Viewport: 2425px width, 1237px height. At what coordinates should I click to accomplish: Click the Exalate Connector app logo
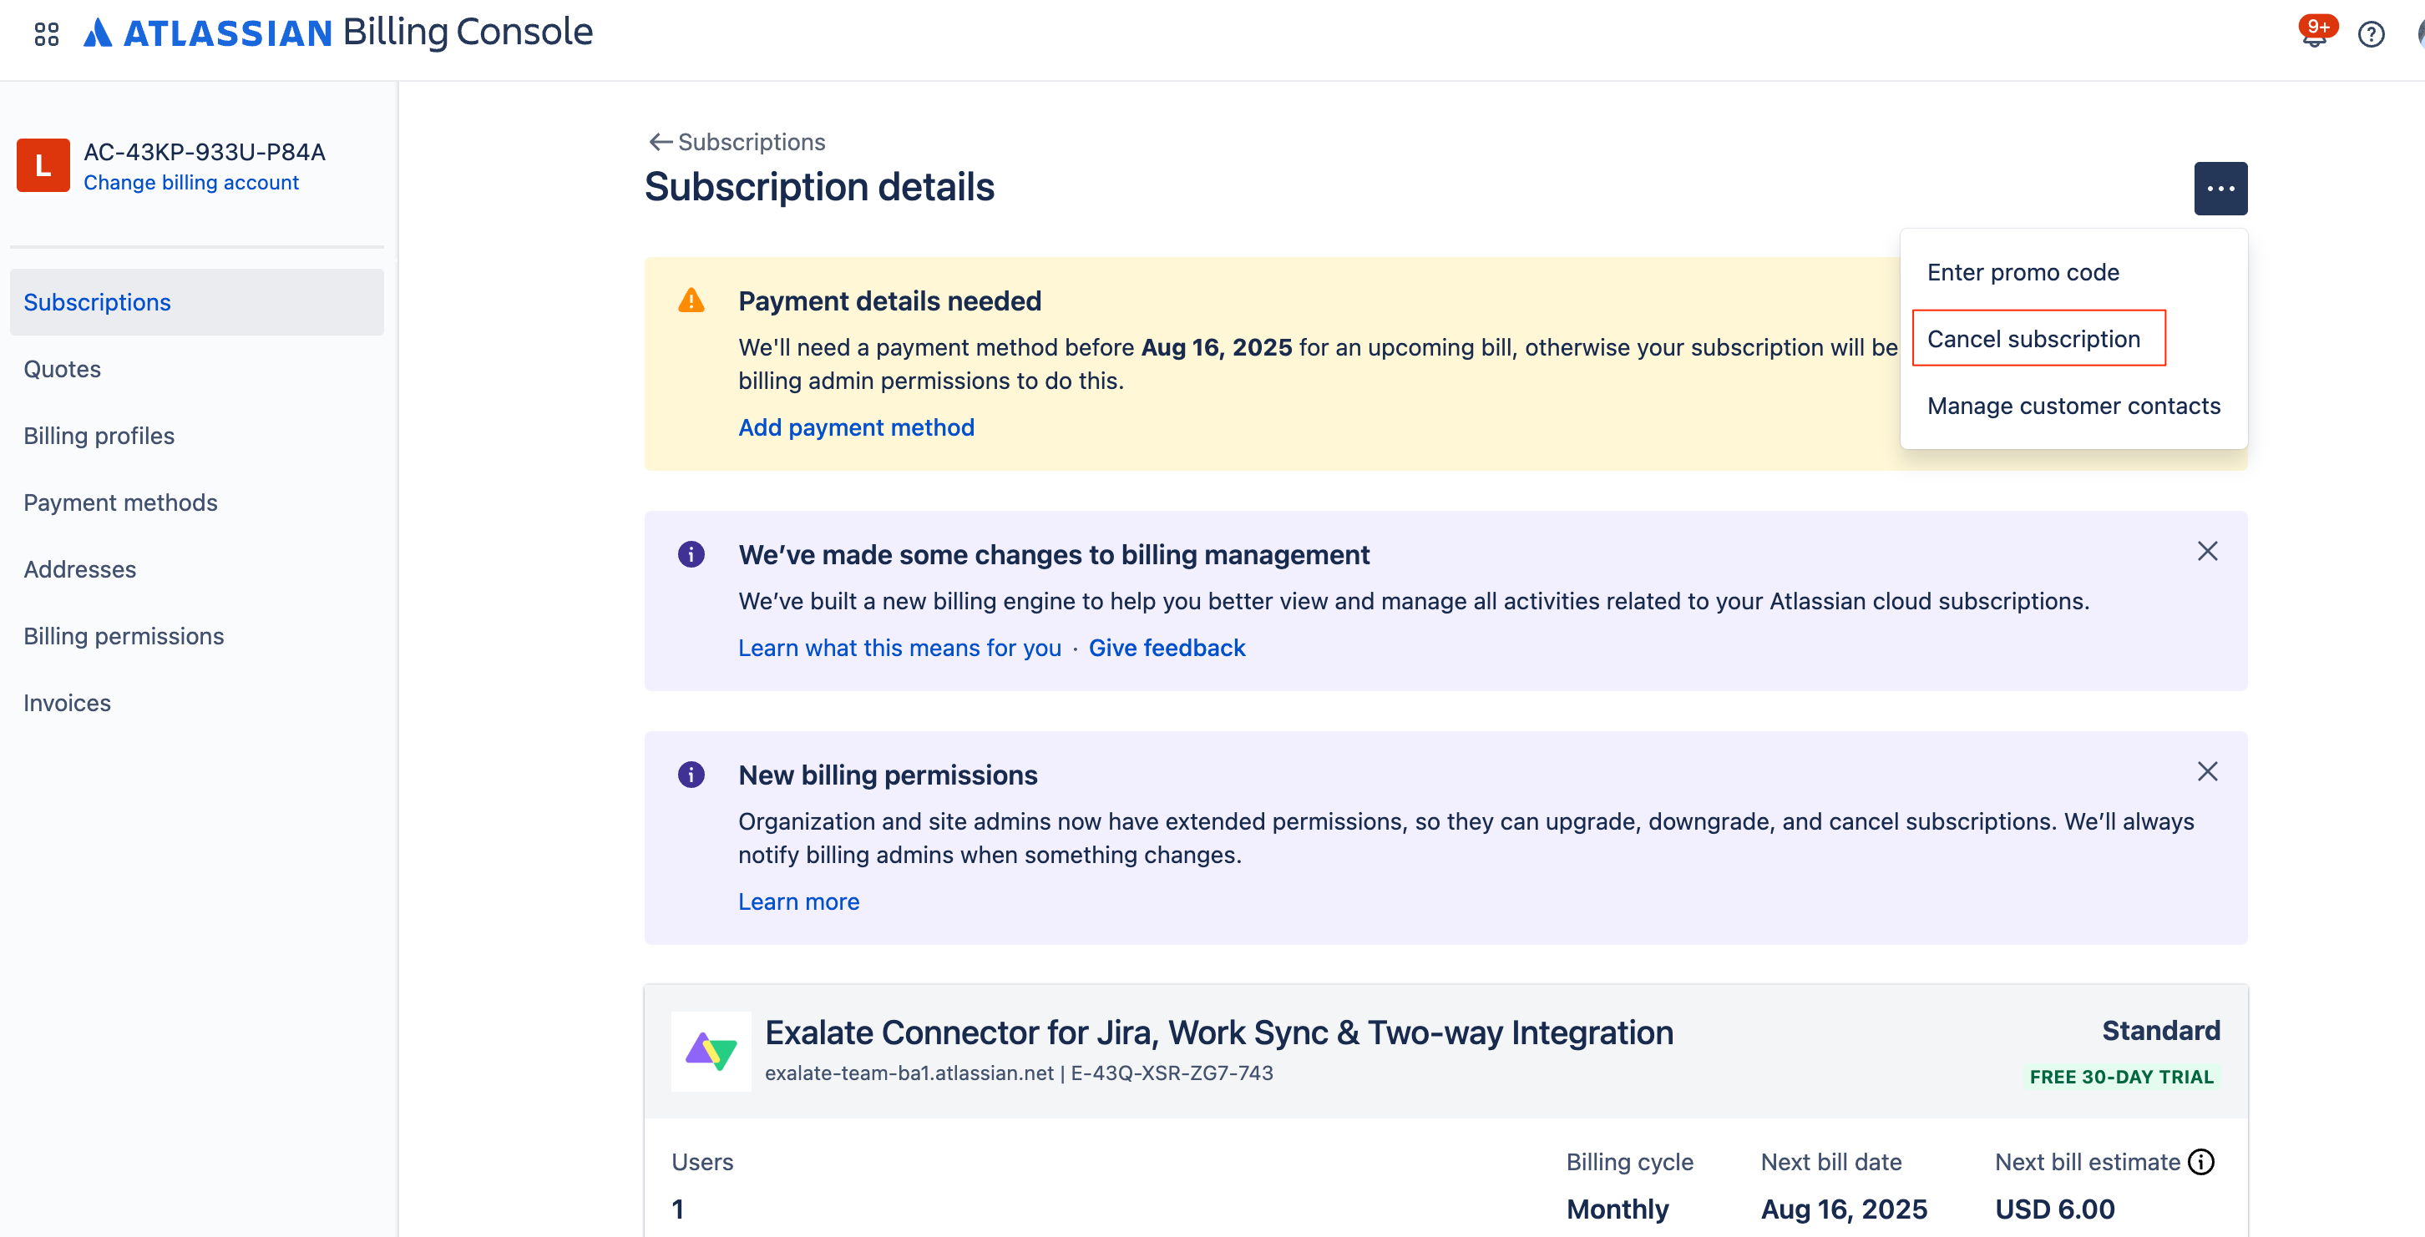[711, 1051]
